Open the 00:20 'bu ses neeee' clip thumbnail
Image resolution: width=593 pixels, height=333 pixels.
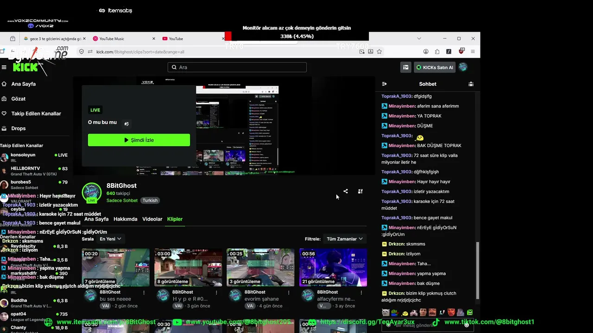(116, 267)
